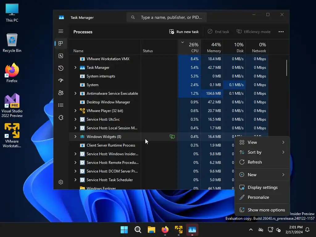Expand Service Host: Remote Procedure group
The width and height of the screenshot is (316, 237).
(75, 162)
